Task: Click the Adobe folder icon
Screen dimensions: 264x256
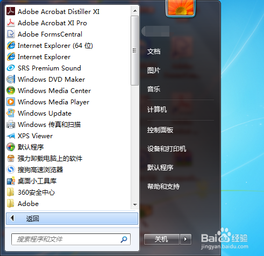Action: [11, 203]
